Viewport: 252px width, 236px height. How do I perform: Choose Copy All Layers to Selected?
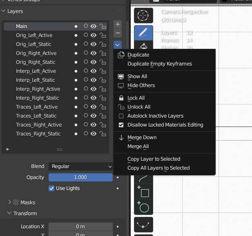pyautogui.click(x=165, y=168)
